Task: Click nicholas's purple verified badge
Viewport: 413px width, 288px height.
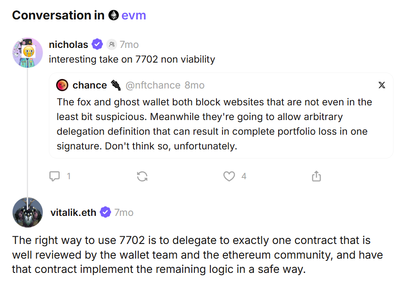Action: click(x=97, y=44)
